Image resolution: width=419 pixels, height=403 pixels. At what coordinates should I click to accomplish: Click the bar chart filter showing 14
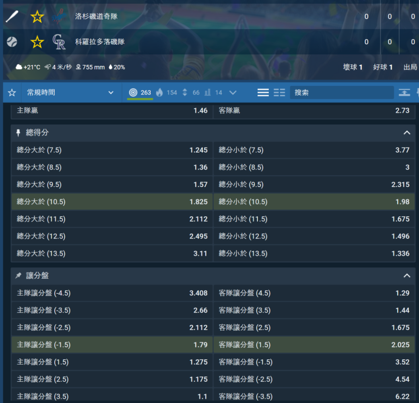[213, 93]
